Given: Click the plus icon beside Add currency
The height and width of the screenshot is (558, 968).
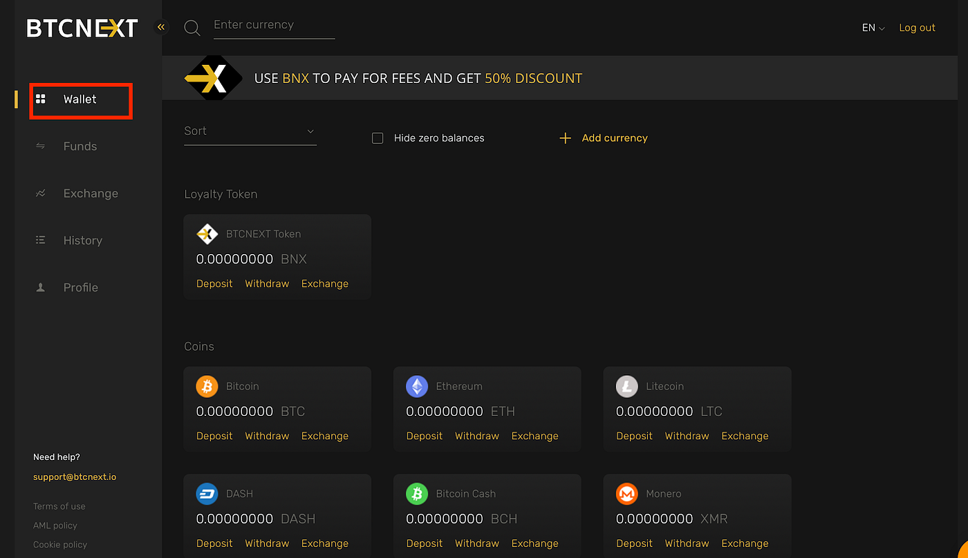Looking at the screenshot, I should tap(565, 138).
